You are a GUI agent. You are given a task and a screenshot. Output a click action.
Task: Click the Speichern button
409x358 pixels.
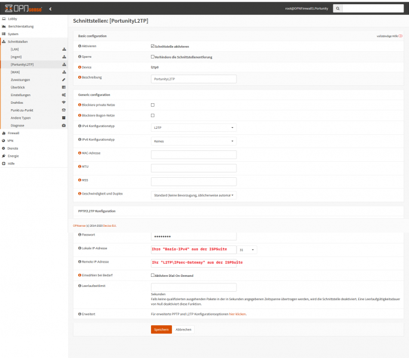(161, 329)
